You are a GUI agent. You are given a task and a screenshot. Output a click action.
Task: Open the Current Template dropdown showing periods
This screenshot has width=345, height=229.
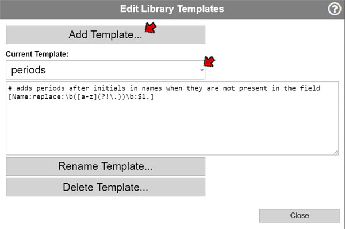(105, 70)
